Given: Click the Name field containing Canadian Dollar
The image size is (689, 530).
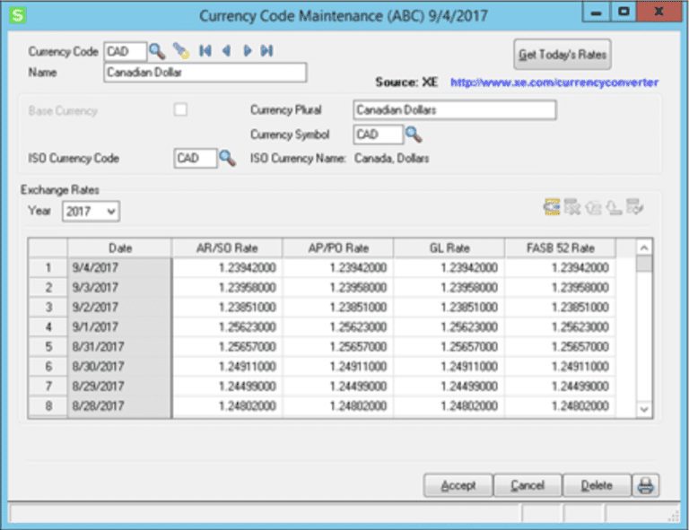Looking at the screenshot, I should (x=205, y=73).
